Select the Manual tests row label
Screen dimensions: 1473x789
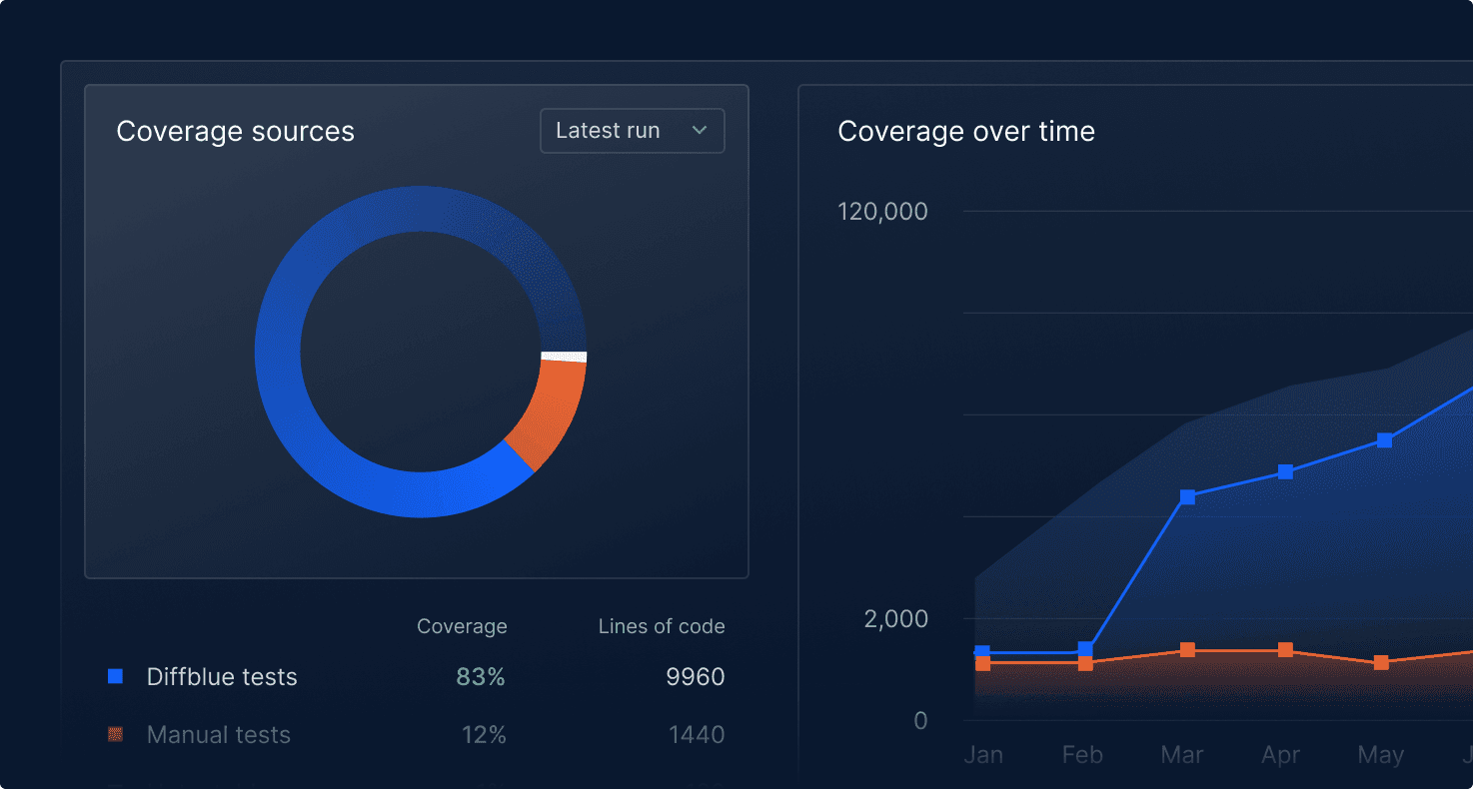(218, 735)
